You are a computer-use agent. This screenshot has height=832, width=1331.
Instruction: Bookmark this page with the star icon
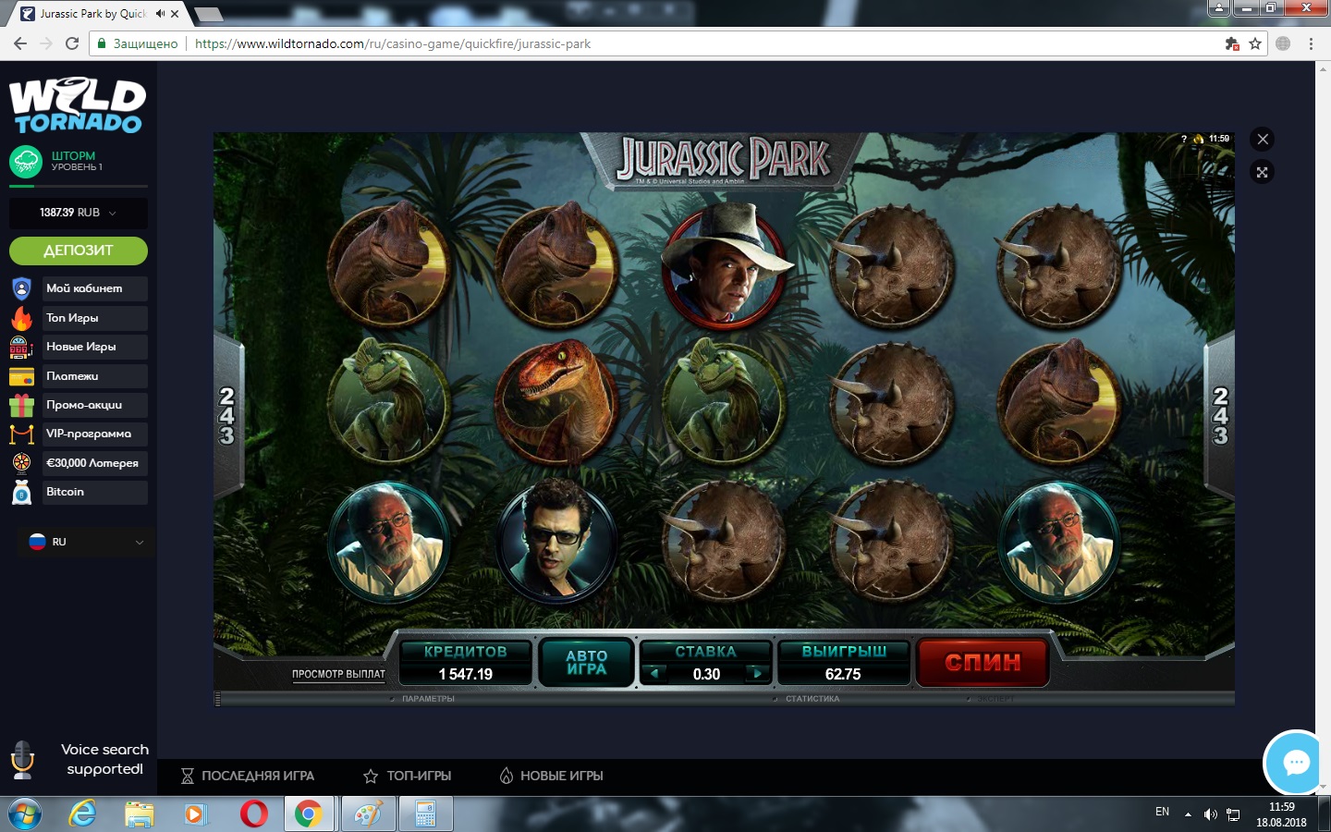click(1255, 43)
